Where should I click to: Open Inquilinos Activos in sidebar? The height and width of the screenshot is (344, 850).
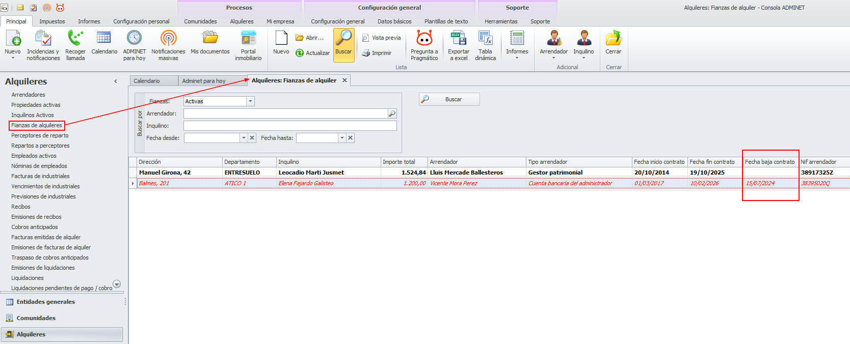(33, 115)
